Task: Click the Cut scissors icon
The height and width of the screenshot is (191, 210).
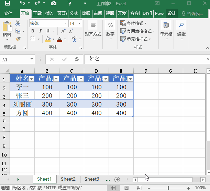Action: tap(18, 23)
